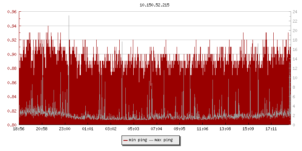
Task: Click the max ping gray legend swatch
Action: click(x=151, y=140)
